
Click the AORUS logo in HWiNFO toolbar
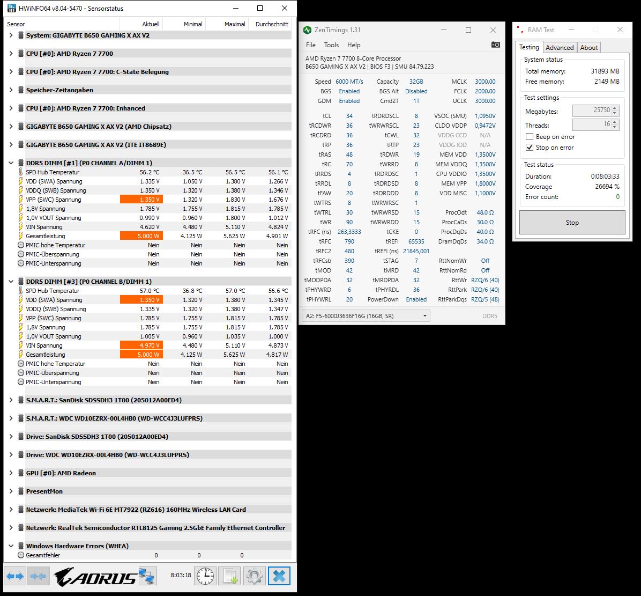click(x=95, y=577)
